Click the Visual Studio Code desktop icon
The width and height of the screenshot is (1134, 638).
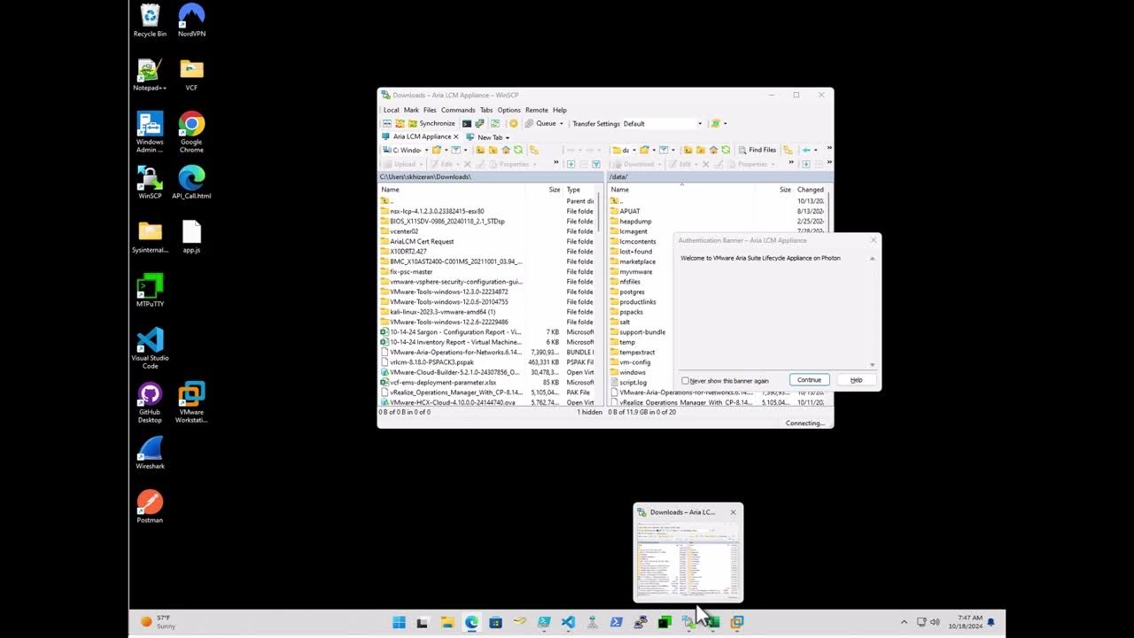(x=150, y=348)
